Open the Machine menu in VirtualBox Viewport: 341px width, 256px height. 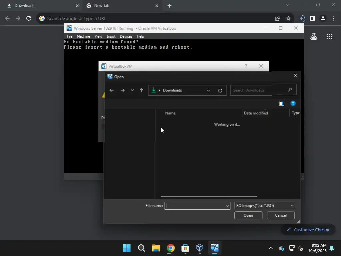(83, 36)
